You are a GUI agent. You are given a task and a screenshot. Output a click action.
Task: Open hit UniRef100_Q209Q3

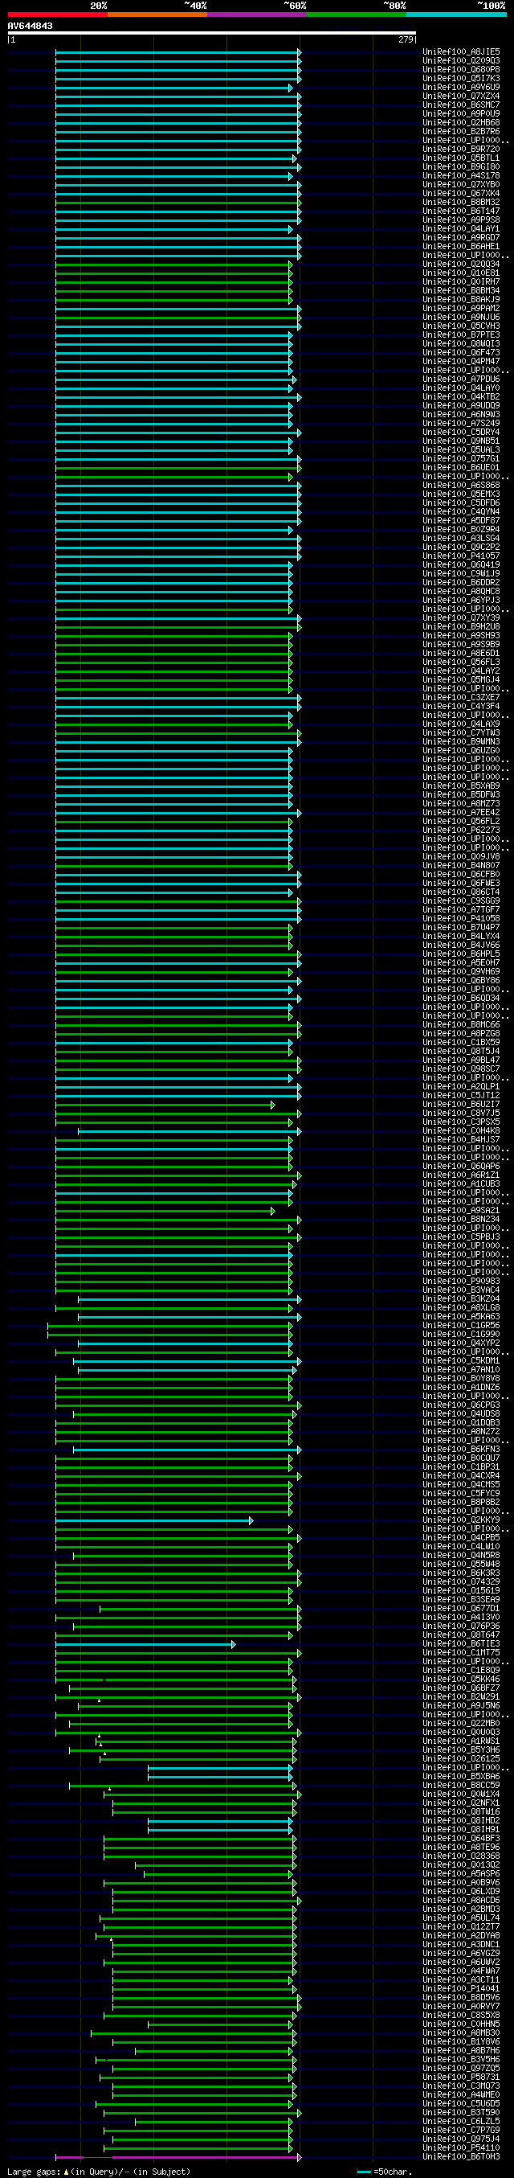click(x=461, y=61)
